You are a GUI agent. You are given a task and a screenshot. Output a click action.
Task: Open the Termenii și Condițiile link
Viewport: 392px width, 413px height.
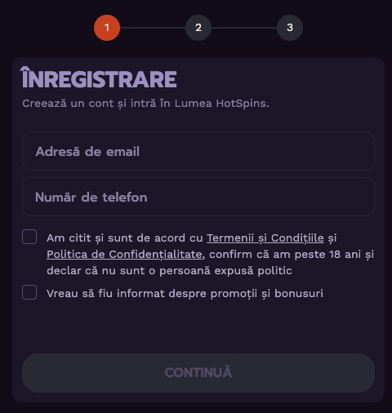pos(265,238)
